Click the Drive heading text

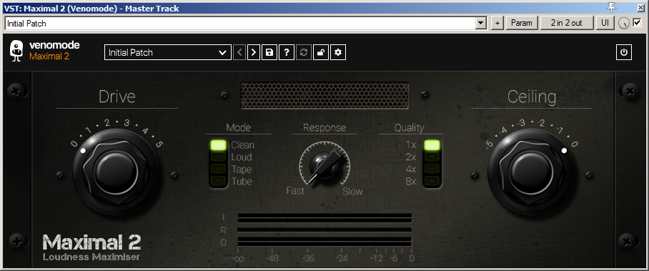tap(117, 97)
